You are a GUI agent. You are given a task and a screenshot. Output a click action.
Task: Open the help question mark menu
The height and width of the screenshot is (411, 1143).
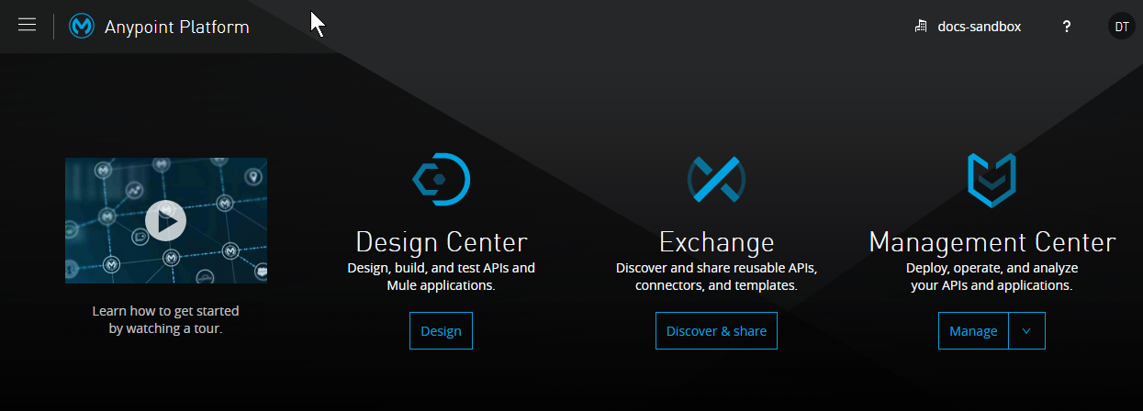1067,27
